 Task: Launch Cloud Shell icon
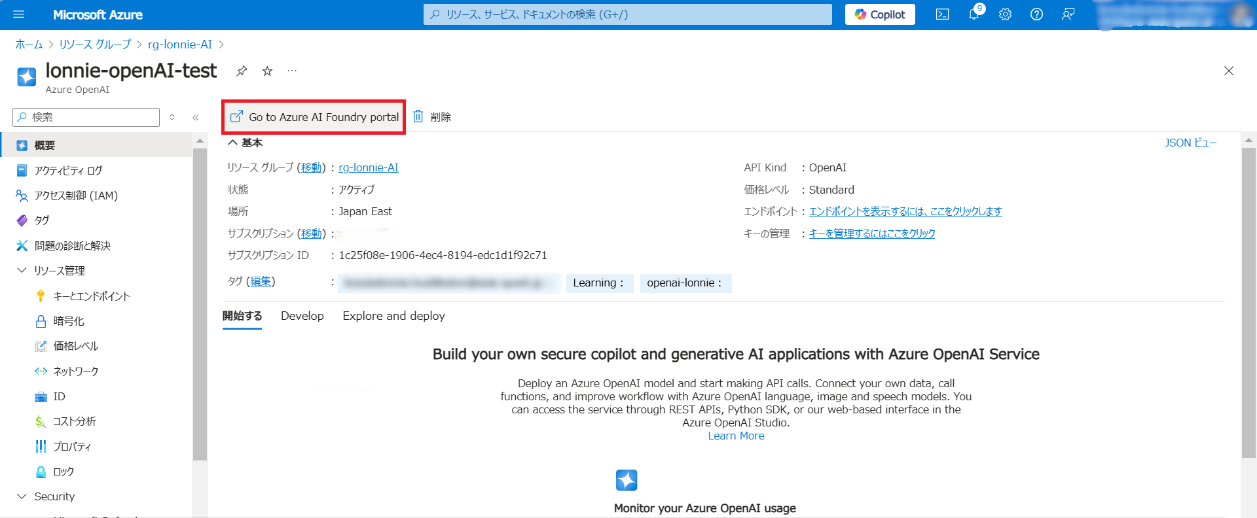coord(942,14)
